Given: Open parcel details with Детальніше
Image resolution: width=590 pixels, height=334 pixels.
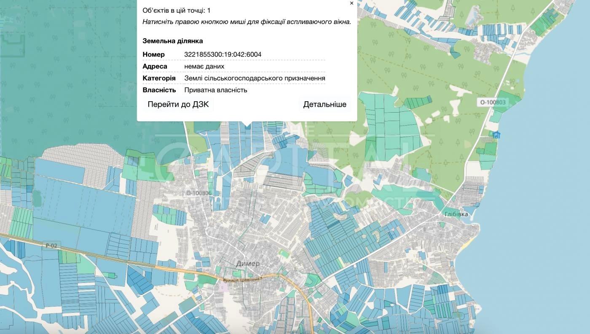Looking at the screenshot, I should coord(324,105).
